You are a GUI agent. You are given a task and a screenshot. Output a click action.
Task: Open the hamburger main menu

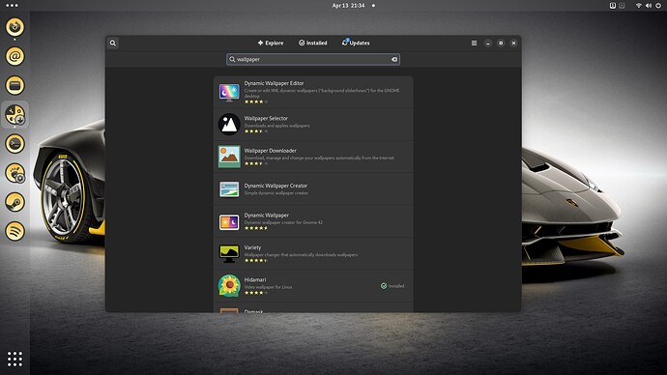pos(474,43)
